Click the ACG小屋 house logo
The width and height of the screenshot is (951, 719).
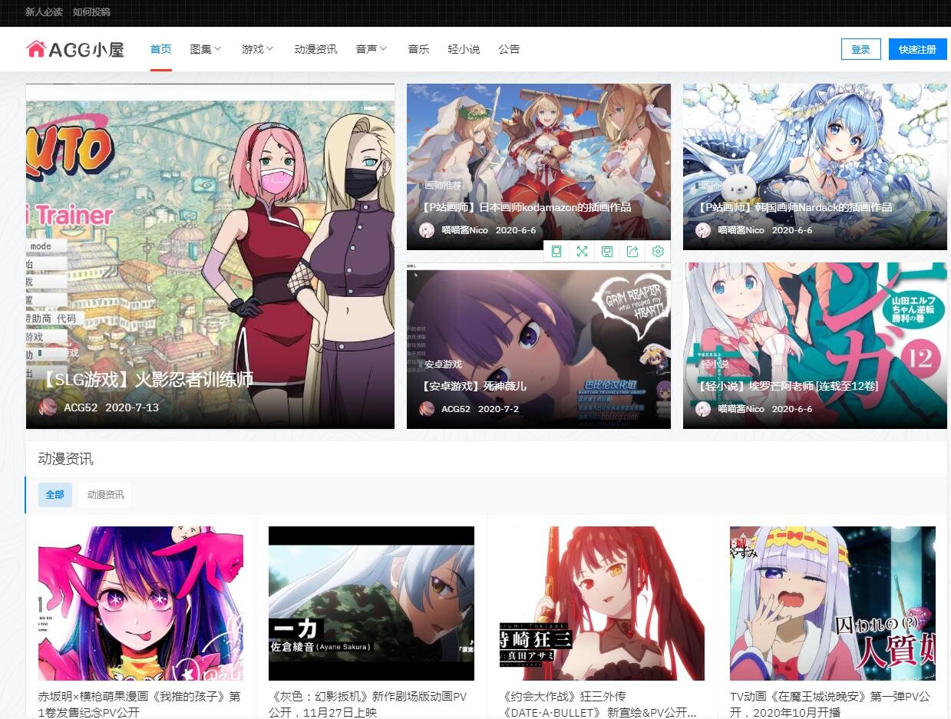click(74, 49)
